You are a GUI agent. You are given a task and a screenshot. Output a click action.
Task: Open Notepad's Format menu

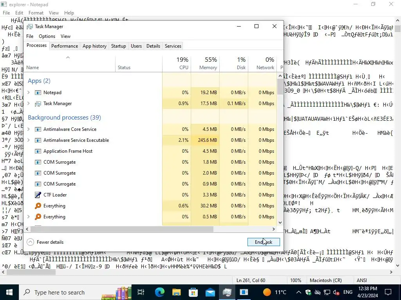coord(36,13)
